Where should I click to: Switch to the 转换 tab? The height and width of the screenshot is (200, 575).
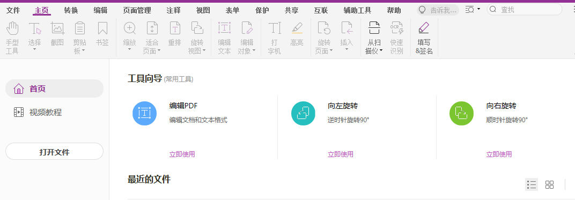pyautogui.click(x=71, y=11)
